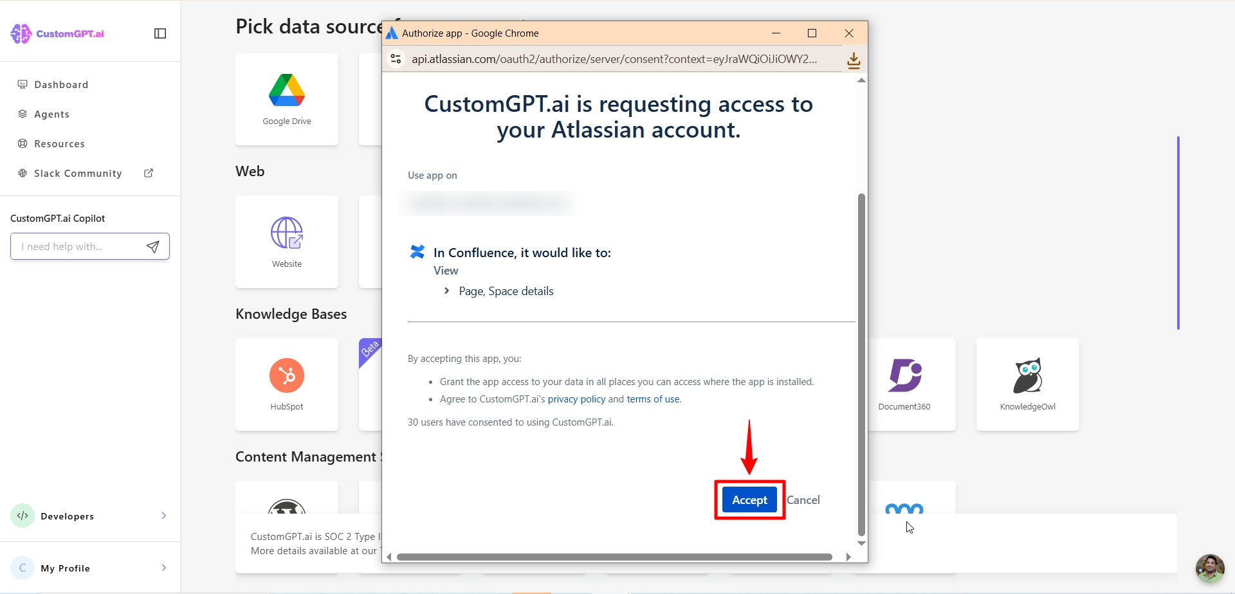Select the Google Drive data source
This screenshot has width=1235, height=594.
pos(287,99)
